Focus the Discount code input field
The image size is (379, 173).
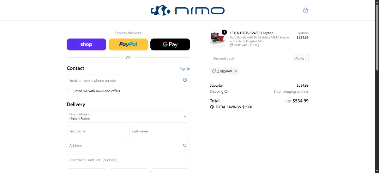pyautogui.click(x=251, y=58)
